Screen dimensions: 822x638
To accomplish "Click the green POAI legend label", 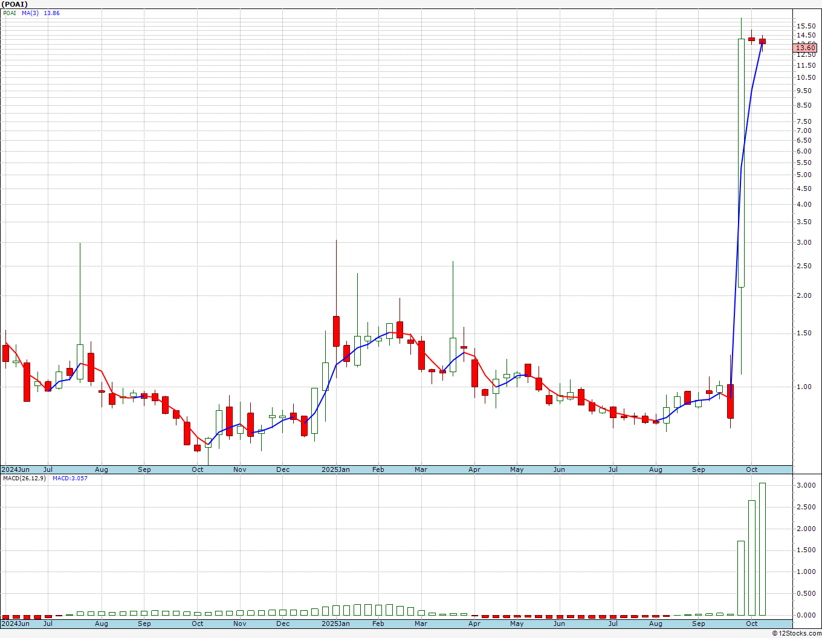I will pyautogui.click(x=10, y=13).
